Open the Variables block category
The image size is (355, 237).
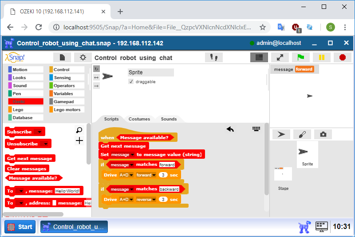67,93
